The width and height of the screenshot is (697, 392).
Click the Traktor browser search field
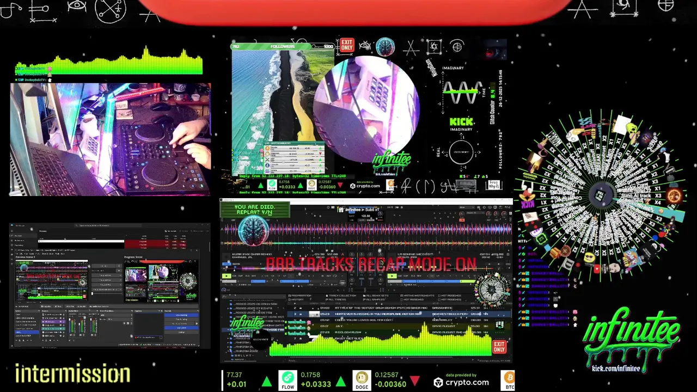[x=252, y=297]
